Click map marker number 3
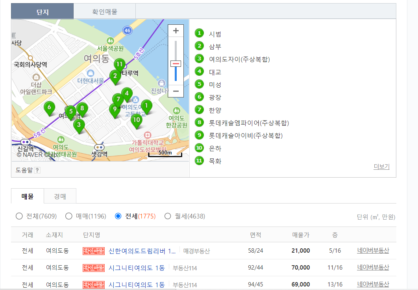 79,125
